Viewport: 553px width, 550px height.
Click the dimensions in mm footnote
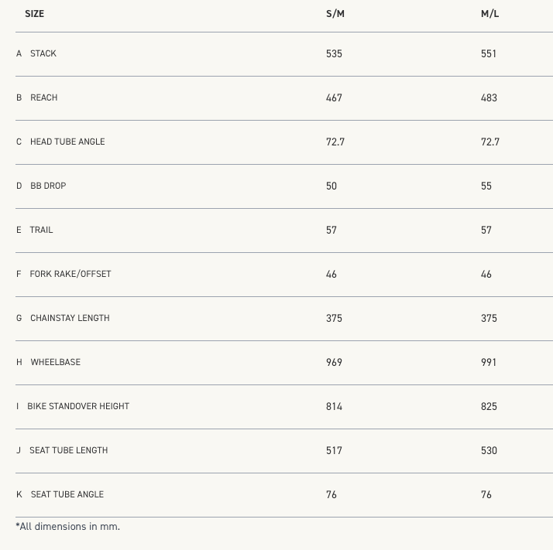(68, 527)
